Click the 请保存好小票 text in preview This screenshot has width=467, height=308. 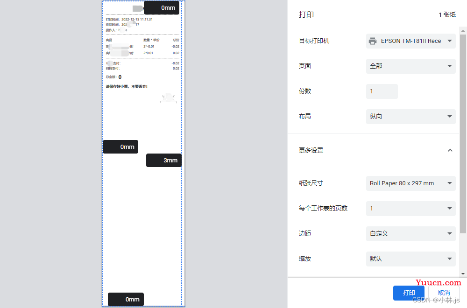[127, 87]
